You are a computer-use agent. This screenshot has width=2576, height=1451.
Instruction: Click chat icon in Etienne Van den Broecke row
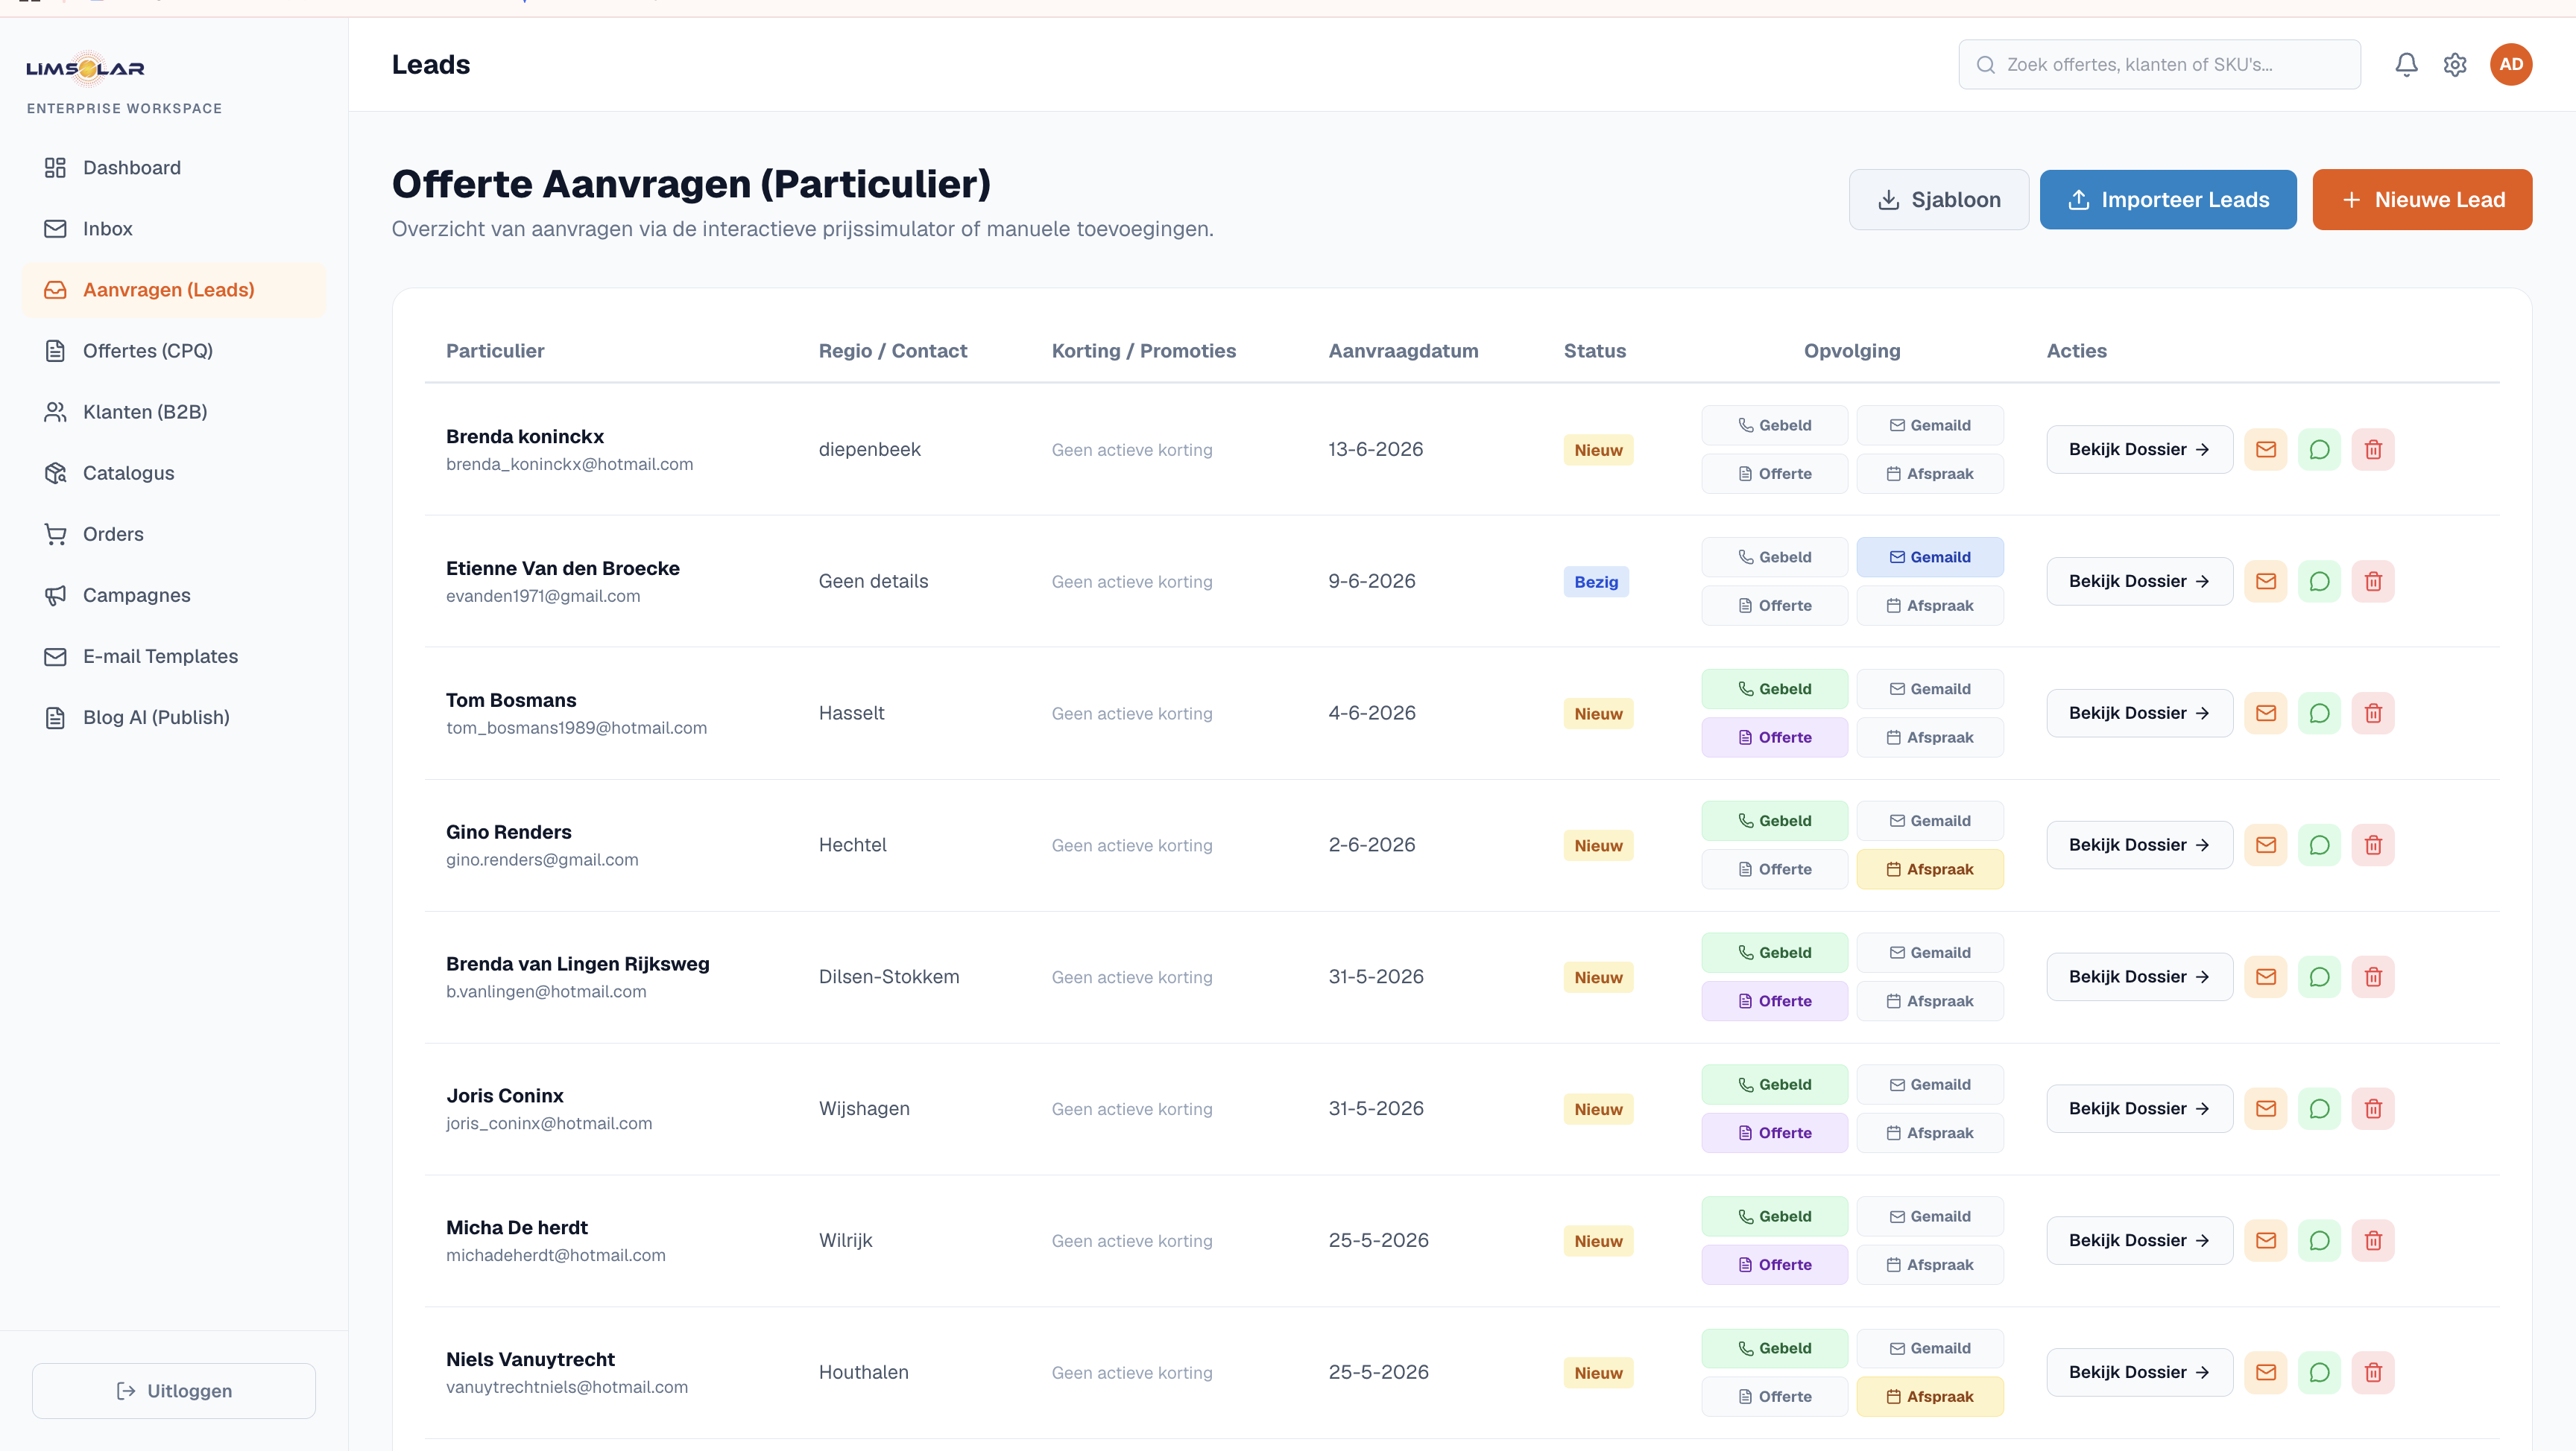[2319, 582]
